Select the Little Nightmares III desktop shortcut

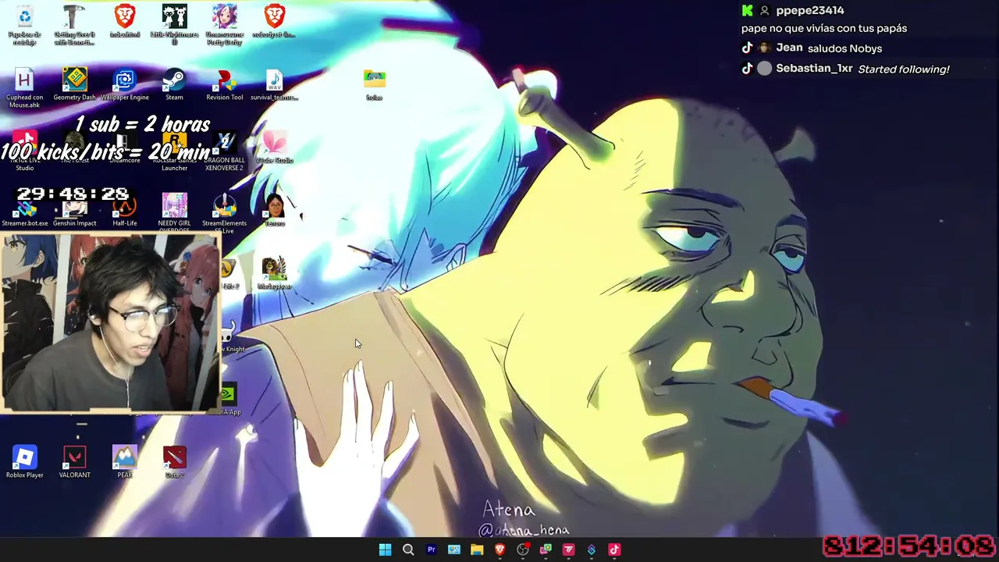pyautogui.click(x=175, y=24)
